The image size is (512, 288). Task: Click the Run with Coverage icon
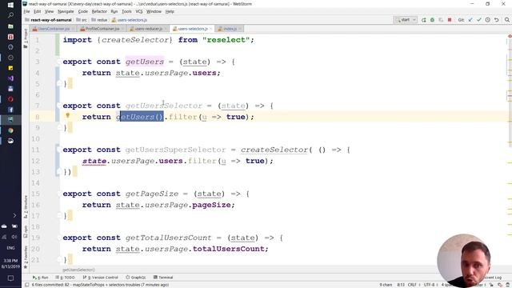coord(441,20)
